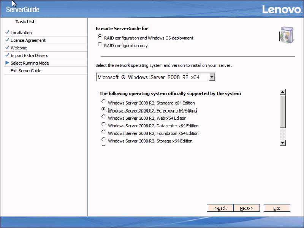Click the Lenovo logo
Viewport: 304px width, 228px height.
click(x=281, y=9)
